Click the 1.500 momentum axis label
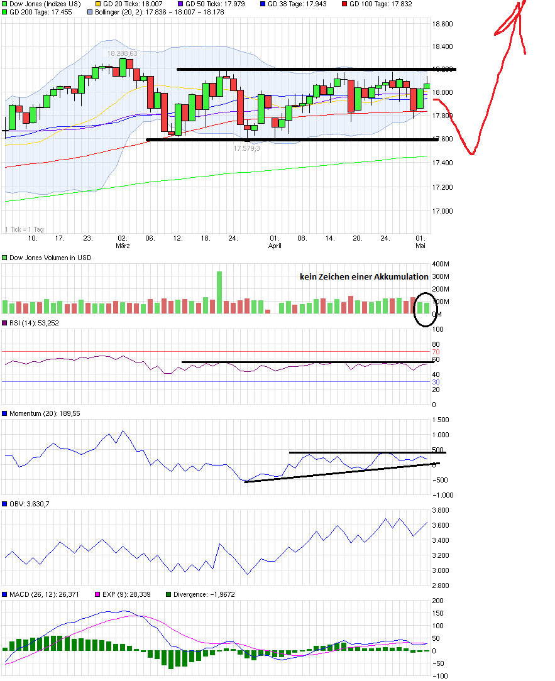This screenshot has width=555, height=681. tap(441, 420)
